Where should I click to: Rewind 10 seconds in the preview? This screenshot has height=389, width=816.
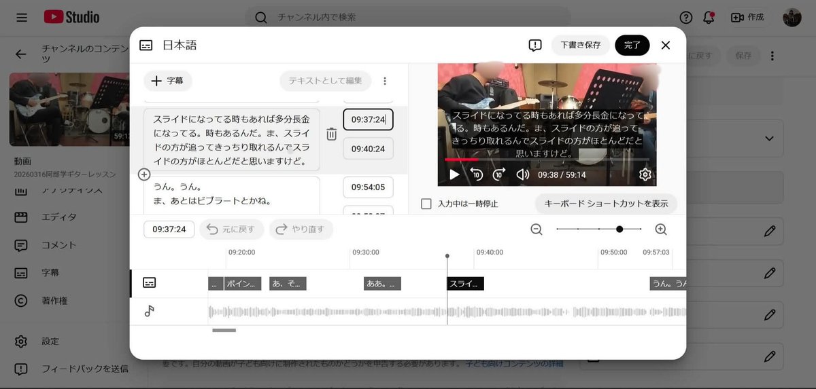point(477,174)
